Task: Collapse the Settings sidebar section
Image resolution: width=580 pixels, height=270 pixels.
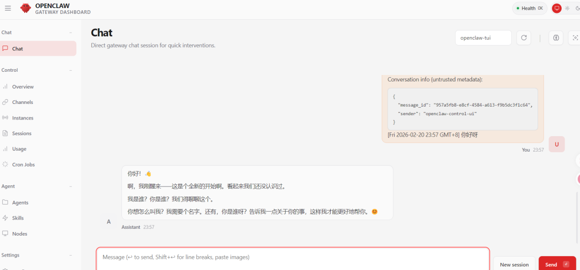Action: click(x=70, y=255)
